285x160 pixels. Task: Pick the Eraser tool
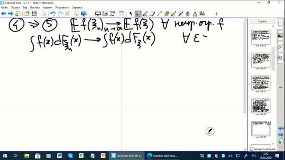click(152, 14)
